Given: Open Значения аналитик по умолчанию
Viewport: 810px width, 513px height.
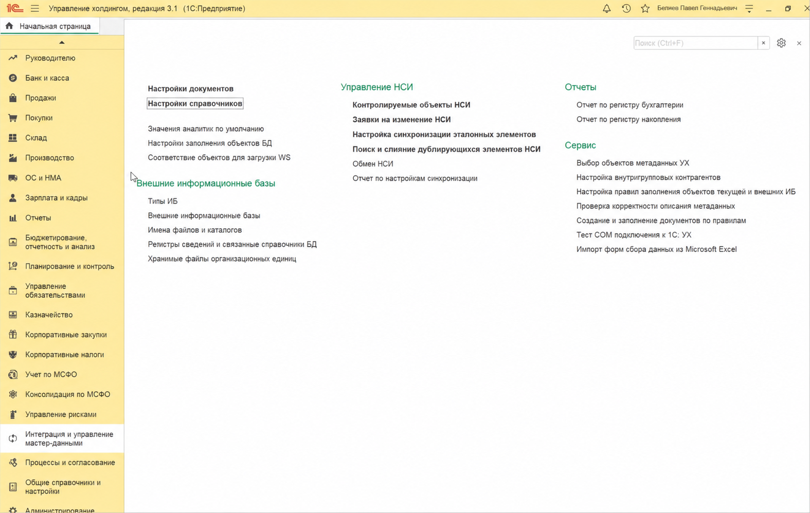Looking at the screenshot, I should point(206,129).
